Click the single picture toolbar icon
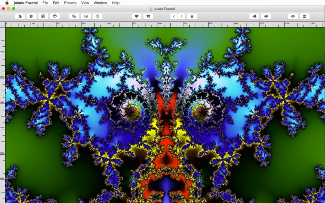The height and width of the screenshot is (203, 325). tap(86, 16)
